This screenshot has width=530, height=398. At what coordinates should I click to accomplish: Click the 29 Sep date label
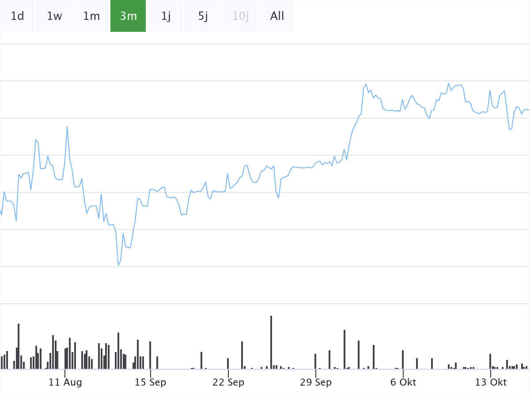[x=316, y=383]
